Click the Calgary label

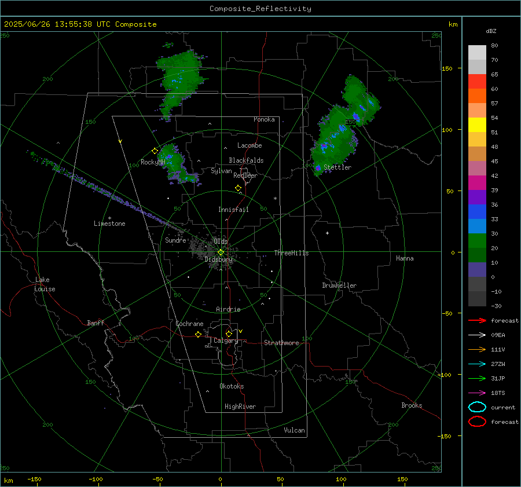pyautogui.click(x=226, y=340)
